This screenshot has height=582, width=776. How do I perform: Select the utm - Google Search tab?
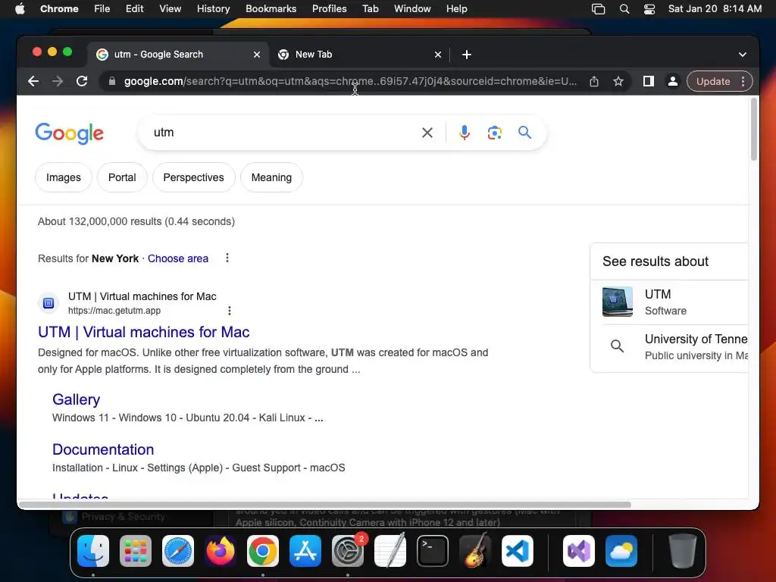coord(179,55)
